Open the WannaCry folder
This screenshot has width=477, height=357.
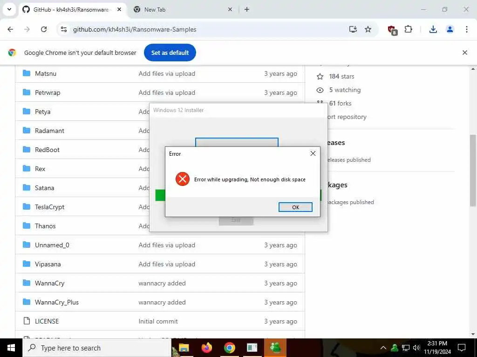point(49,283)
